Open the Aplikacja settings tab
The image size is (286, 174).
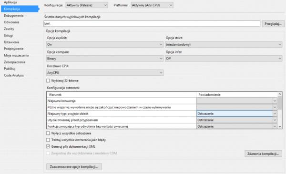coord(10,2)
